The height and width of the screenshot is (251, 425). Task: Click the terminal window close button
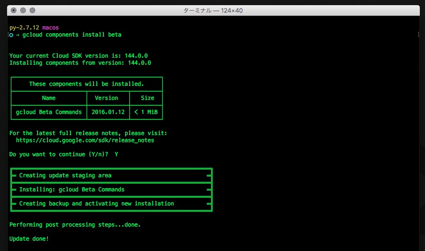(14, 10)
